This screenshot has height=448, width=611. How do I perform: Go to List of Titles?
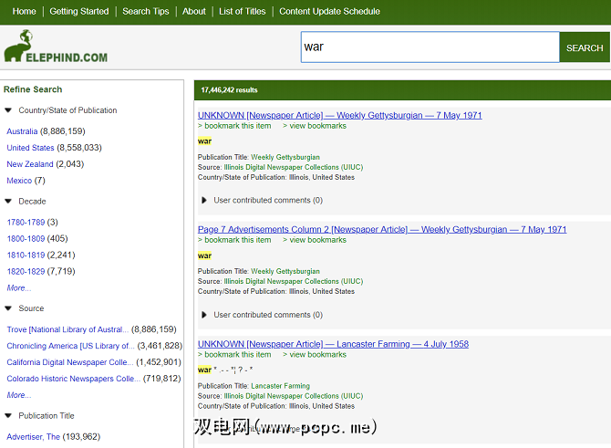coord(242,11)
